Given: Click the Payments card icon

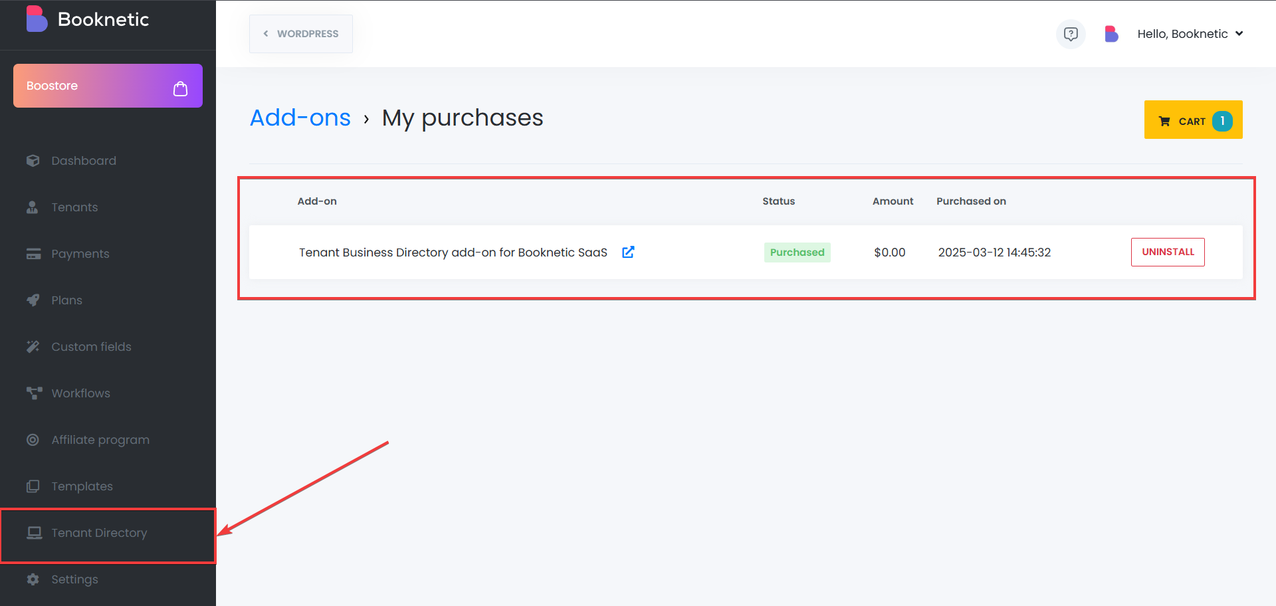Looking at the screenshot, I should [x=33, y=254].
